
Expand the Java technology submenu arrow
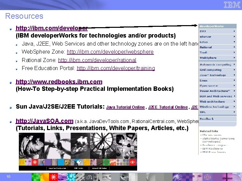234,75
